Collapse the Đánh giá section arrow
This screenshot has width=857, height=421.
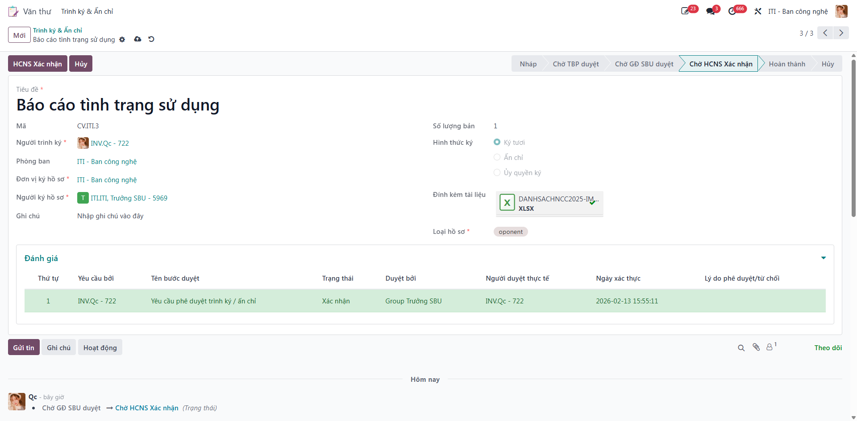824,258
